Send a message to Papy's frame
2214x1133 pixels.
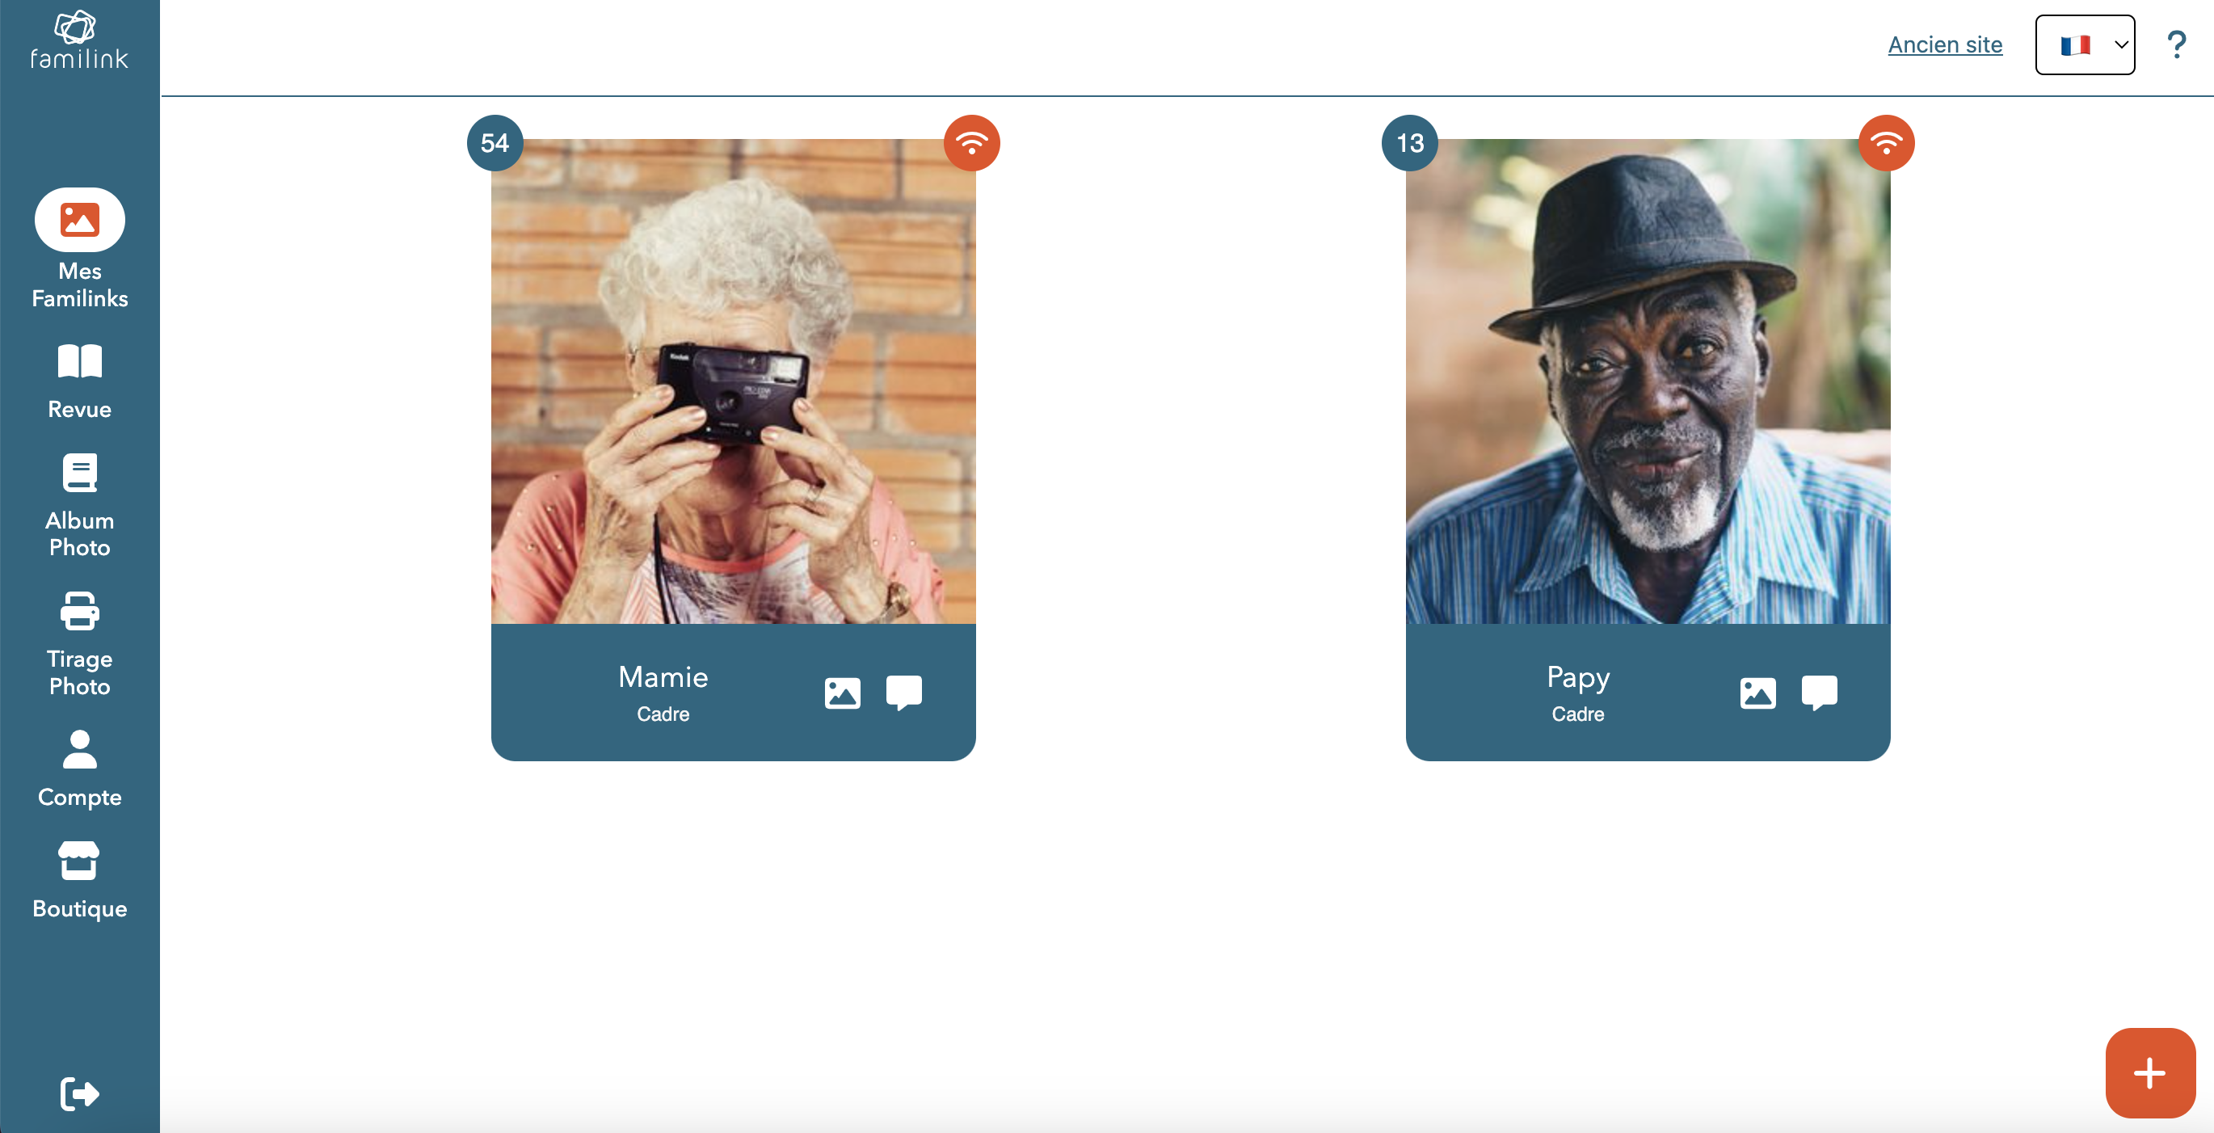[x=1819, y=693]
